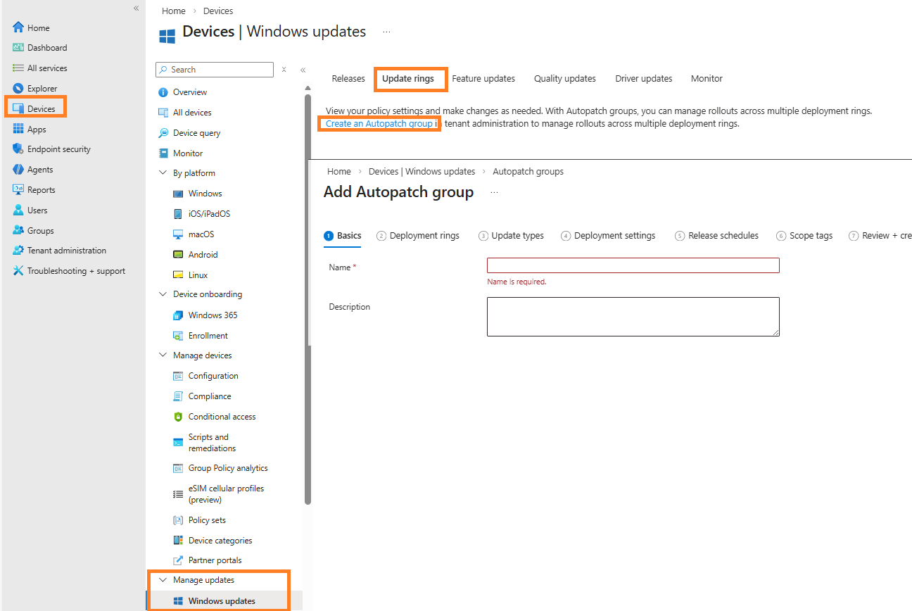
Task: Go to Deployment settings wizard step
Action: (608, 236)
